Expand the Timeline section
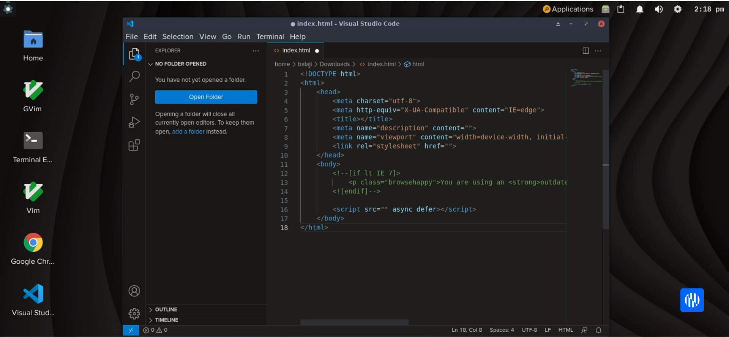Screen dimensions: 729x337 click(166, 320)
